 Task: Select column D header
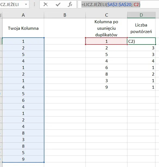tap(141, 15)
